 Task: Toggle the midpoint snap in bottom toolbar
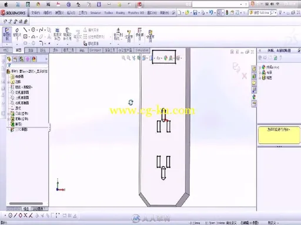coord(15,216)
